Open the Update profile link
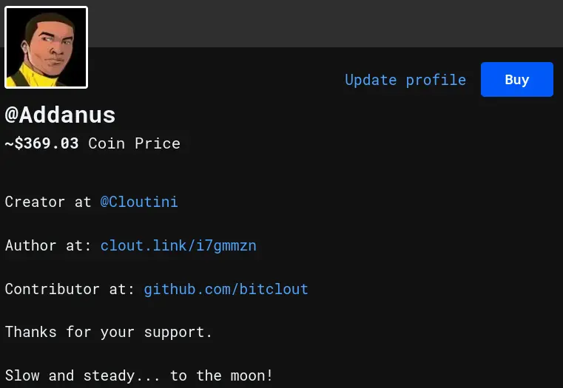This screenshot has height=388, width=563. click(405, 80)
